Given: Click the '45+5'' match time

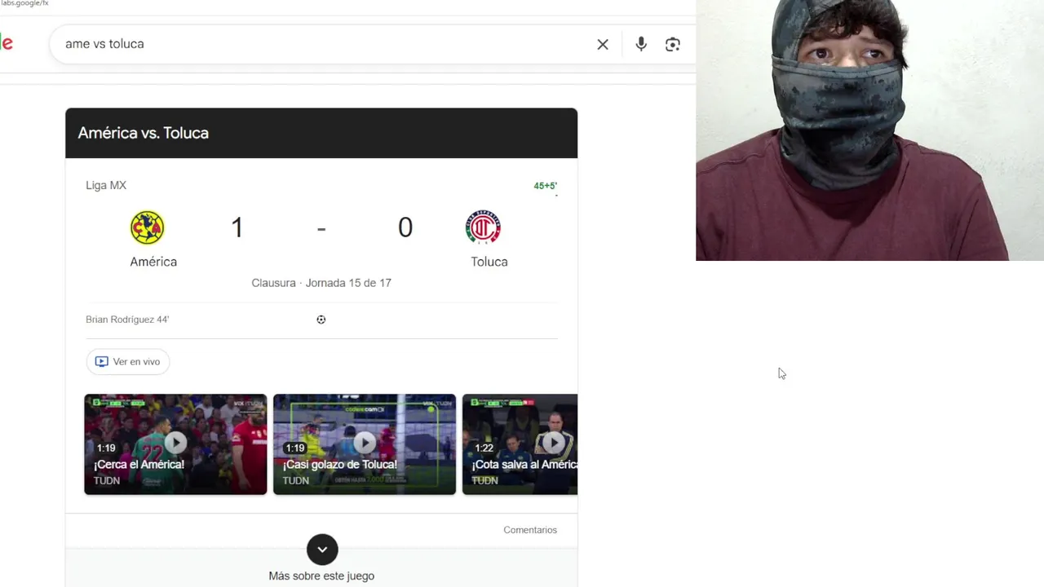Looking at the screenshot, I should 545,186.
